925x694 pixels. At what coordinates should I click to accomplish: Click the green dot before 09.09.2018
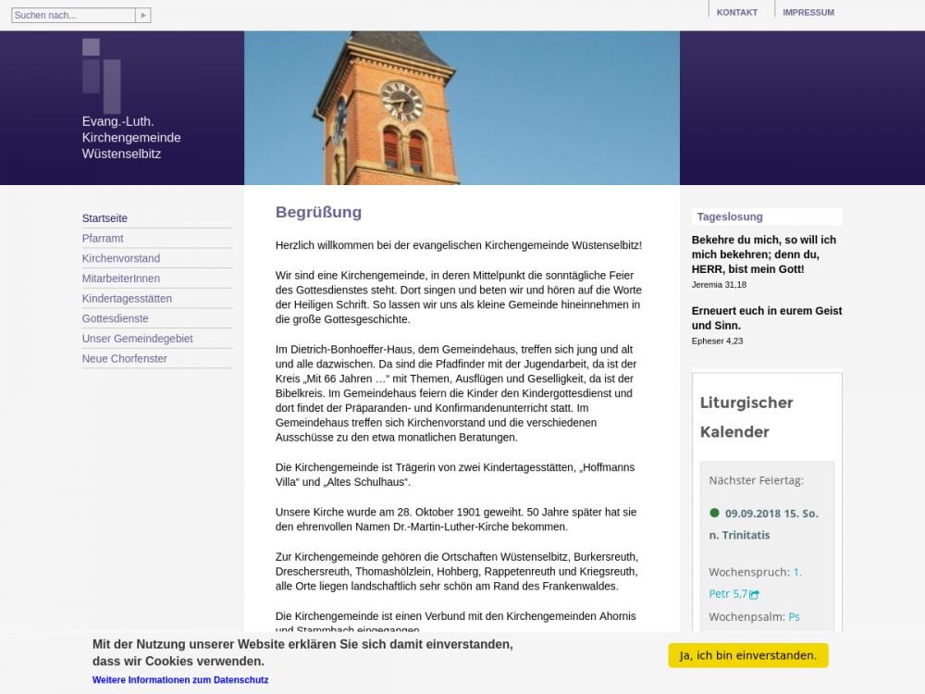click(714, 513)
